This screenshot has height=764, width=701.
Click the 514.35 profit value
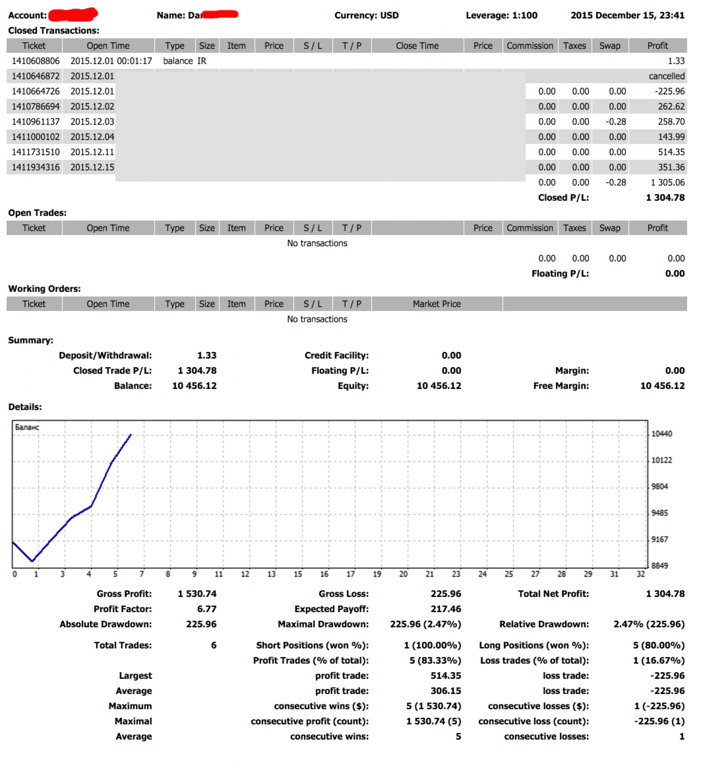tap(671, 152)
